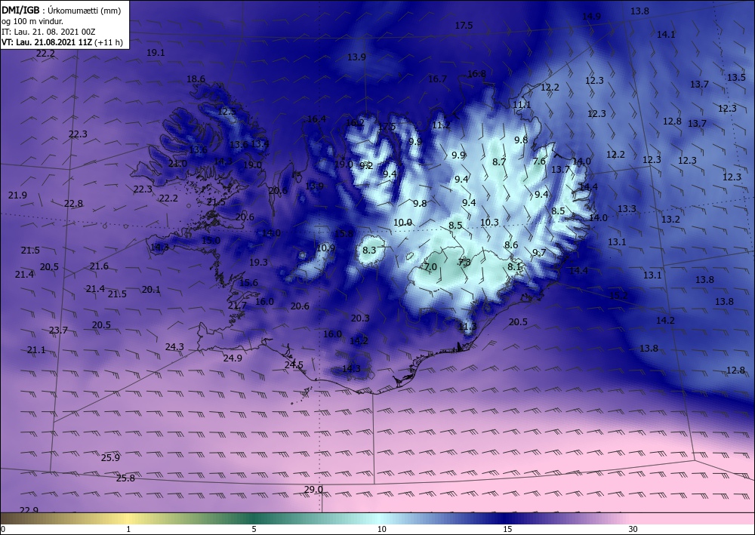The width and height of the screenshot is (755, 535).
Task: Click the 14.9 value at the top of the map
Action: [591, 17]
